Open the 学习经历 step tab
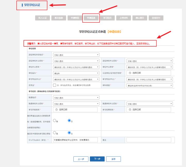Screen dimensions: 186x167 tap(107, 18)
